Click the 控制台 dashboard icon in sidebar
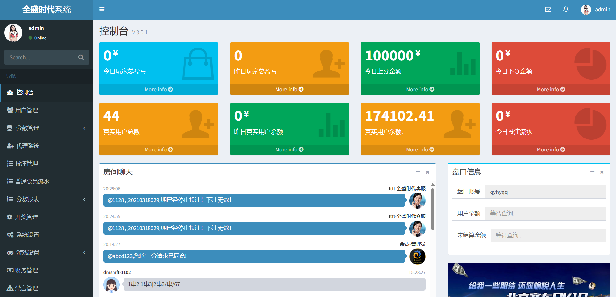Image resolution: width=616 pixels, height=297 pixels. pos(10,93)
